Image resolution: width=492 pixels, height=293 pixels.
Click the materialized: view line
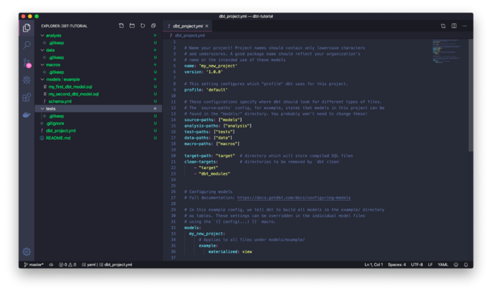(x=230, y=252)
